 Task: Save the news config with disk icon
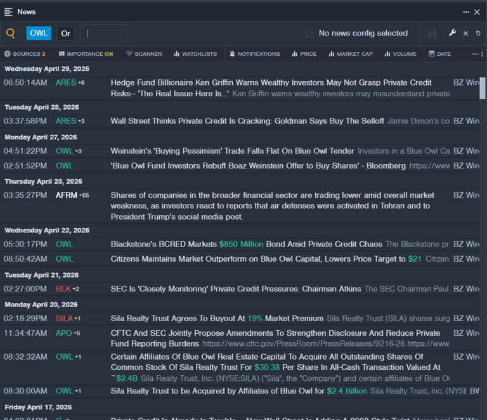432,34
